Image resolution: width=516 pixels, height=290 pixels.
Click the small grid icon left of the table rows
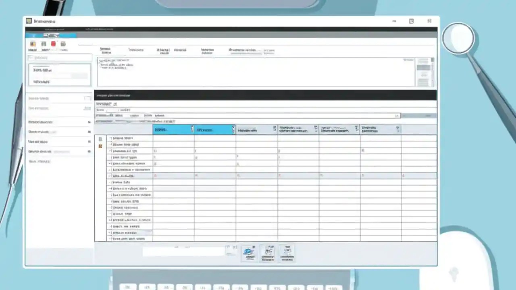(x=100, y=139)
